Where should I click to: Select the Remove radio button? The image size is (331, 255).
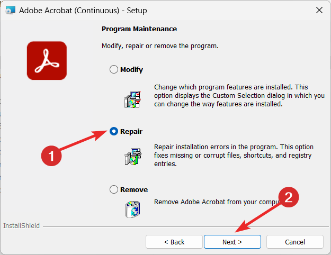click(114, 189)
